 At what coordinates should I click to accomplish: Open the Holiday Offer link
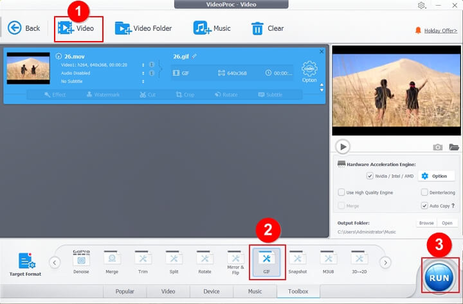tap(440, 31)
